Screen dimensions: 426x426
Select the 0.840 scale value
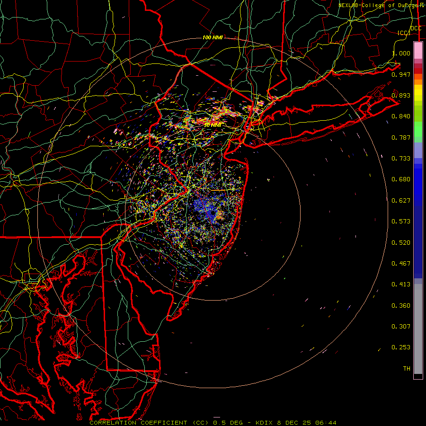401,116
